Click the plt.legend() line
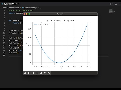121x90 pixels. click(x=15, y=48)
